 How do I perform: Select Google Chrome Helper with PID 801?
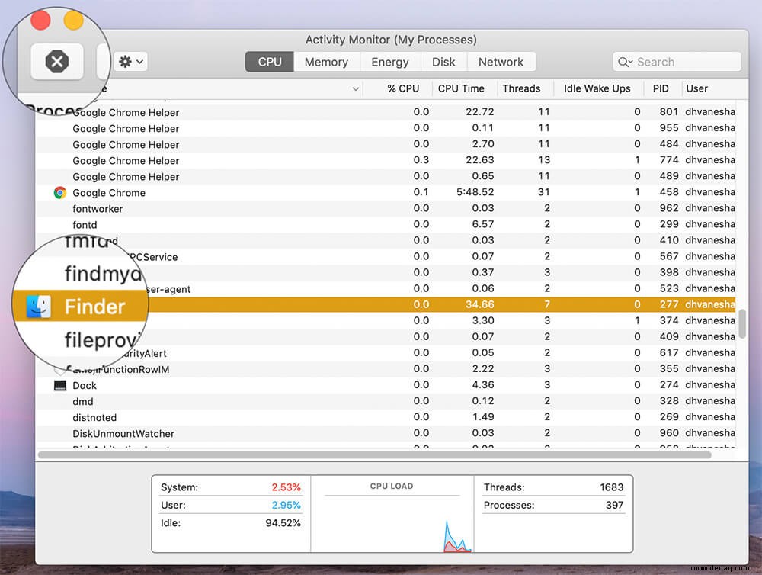click(386, 112)
